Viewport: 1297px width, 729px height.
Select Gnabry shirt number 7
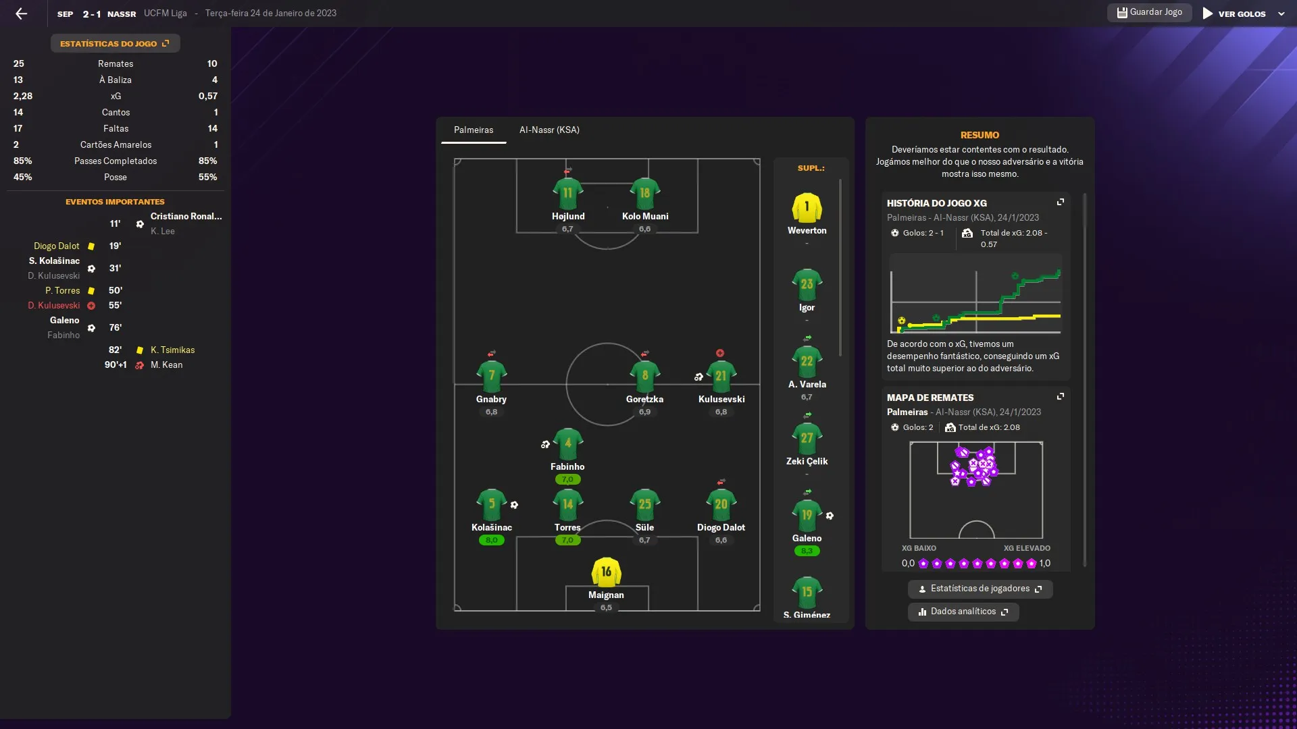pyautogui.click(x=491, y=377)
